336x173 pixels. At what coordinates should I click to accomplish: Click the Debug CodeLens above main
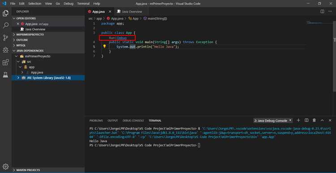click(x=122, y=38)
